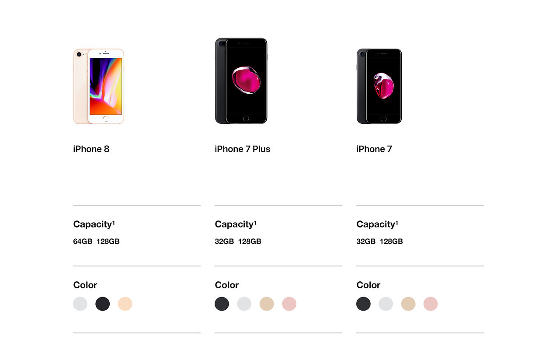The height and width of the screenshot is (350, 556).
Task: Open the iPhone 7 Plus title link
Action: [243, 149]
